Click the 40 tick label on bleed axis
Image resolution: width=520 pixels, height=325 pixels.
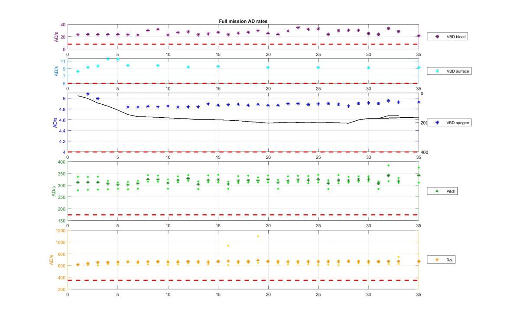pyautogui.click(x=63, y=25)
